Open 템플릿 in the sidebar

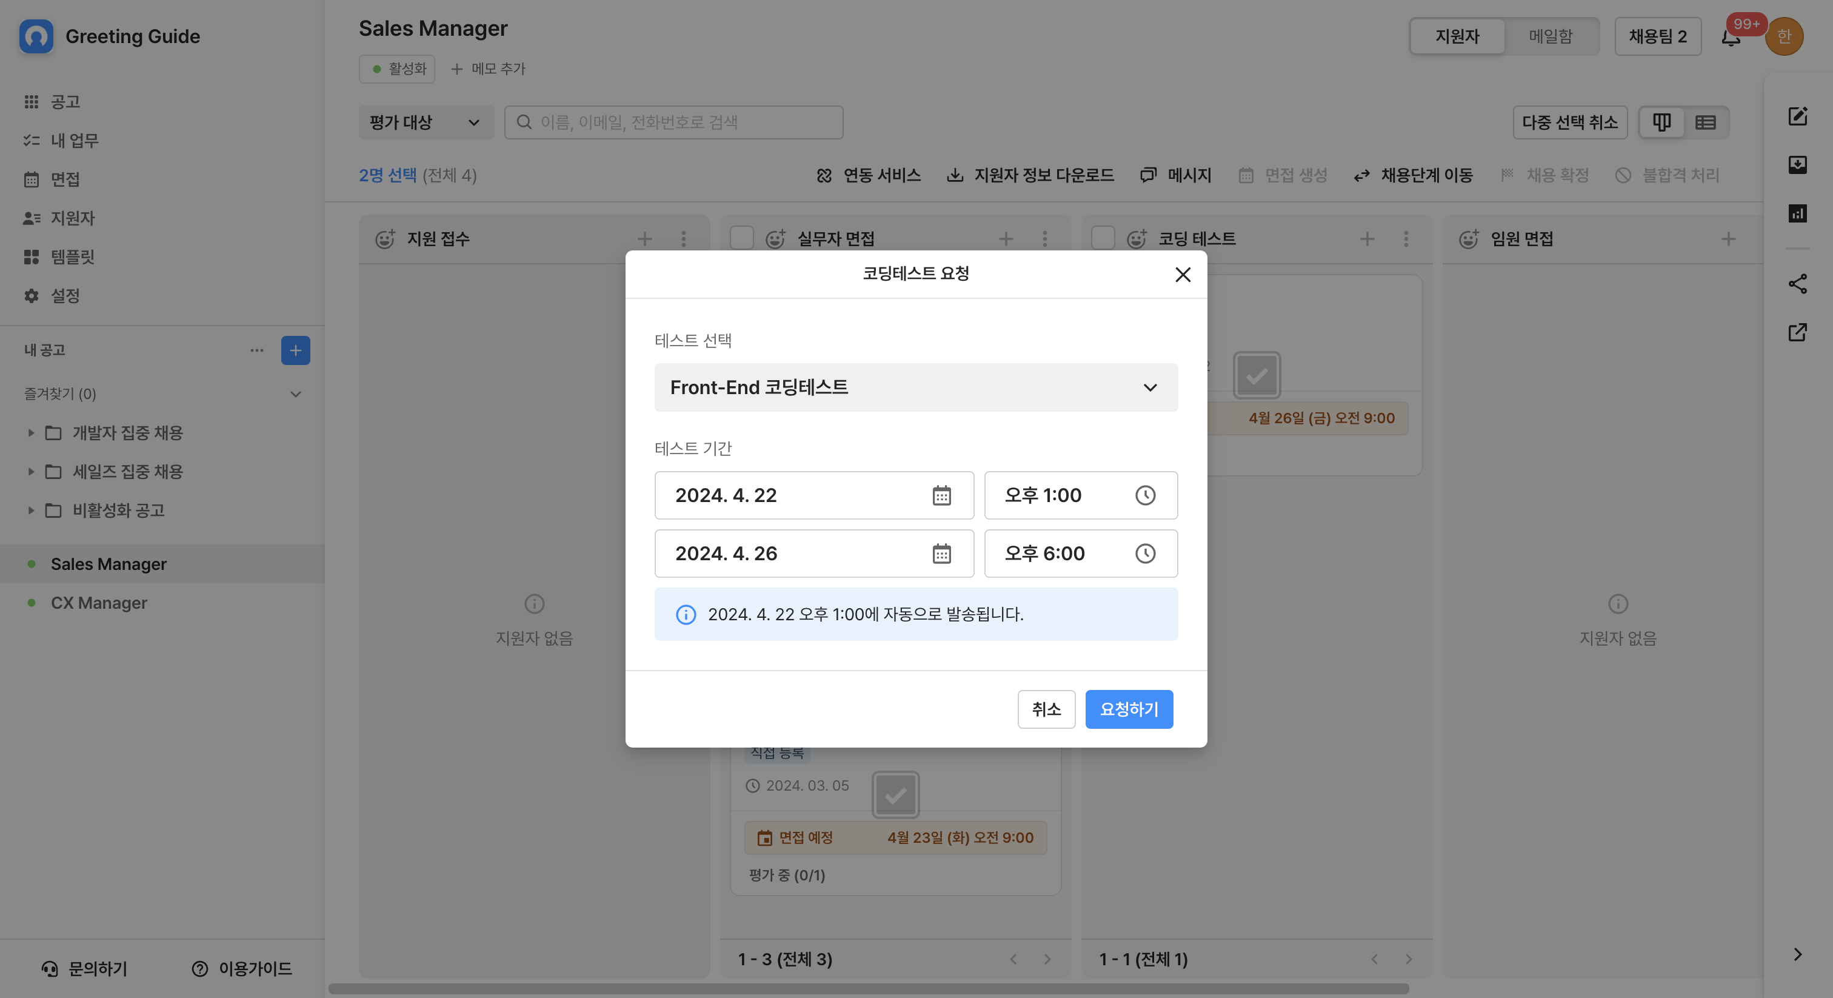click(60, 257)
